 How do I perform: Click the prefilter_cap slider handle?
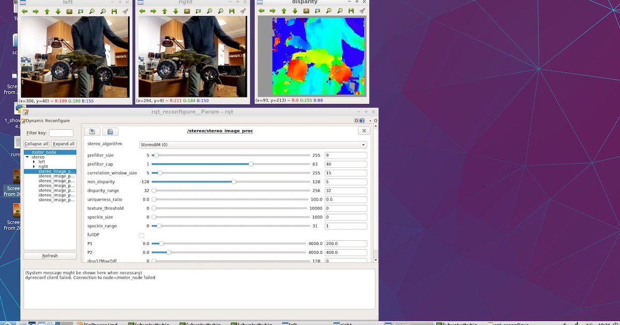point(251,164)
